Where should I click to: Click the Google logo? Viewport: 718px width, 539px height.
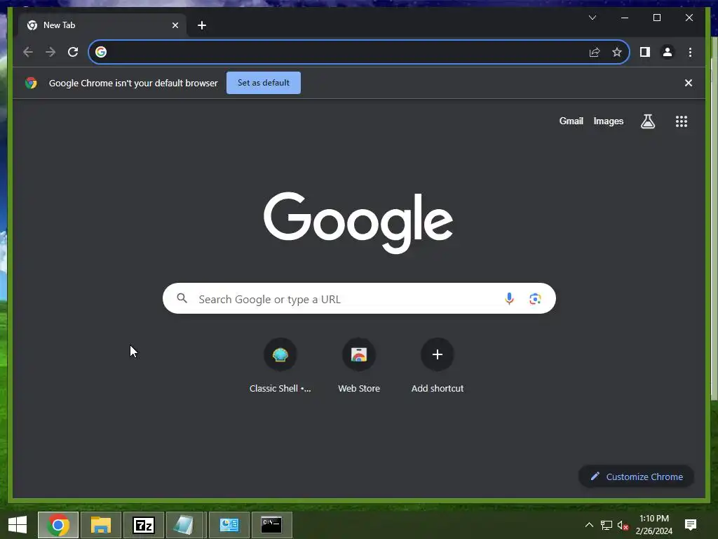[x=358, y=222]
